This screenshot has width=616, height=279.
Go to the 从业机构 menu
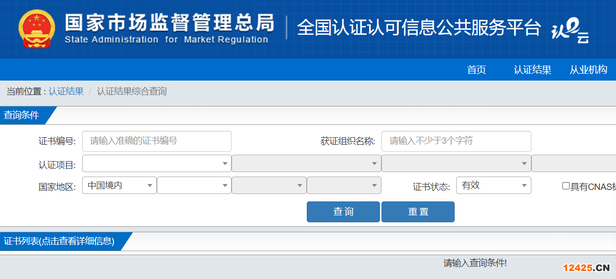[x=588, y=70]
